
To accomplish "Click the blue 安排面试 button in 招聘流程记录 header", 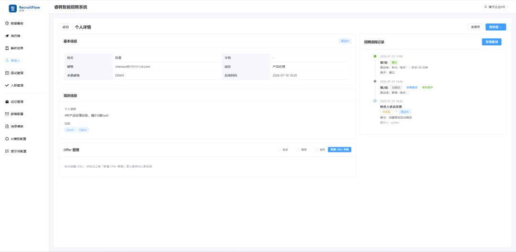I will pos(492,42).
